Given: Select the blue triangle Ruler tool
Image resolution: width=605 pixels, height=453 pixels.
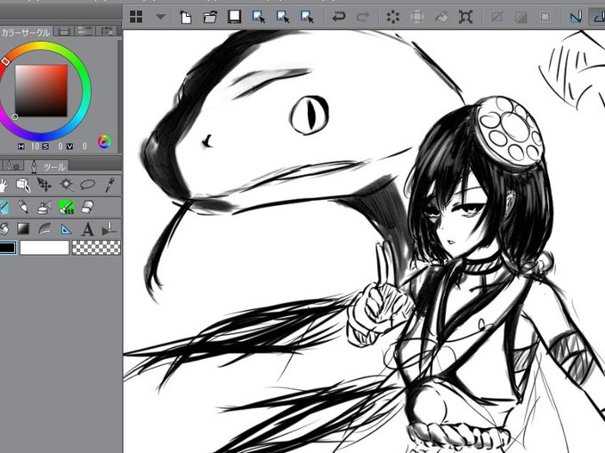Looking at the screenshot, I should click(67, 229).
